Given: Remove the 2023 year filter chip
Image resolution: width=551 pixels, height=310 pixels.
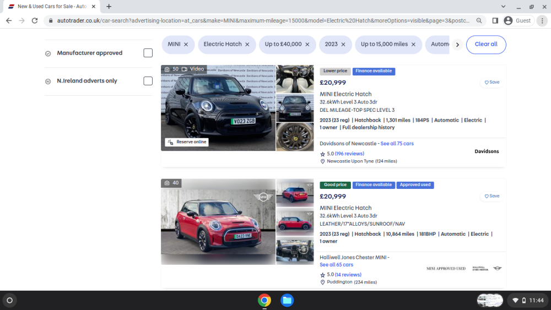Looking at the screenshot, I should (x=343, y=44).
